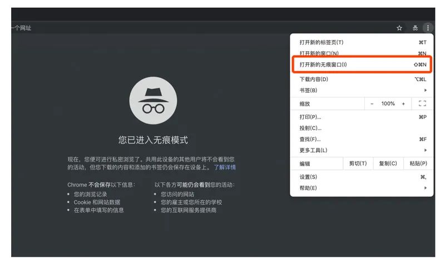Choose 打开新的无痕窗口(I) menu item

[x=362, y=64]
